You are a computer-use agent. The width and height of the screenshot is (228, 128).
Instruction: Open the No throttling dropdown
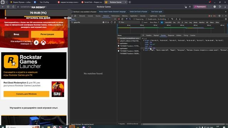point(163,19)
